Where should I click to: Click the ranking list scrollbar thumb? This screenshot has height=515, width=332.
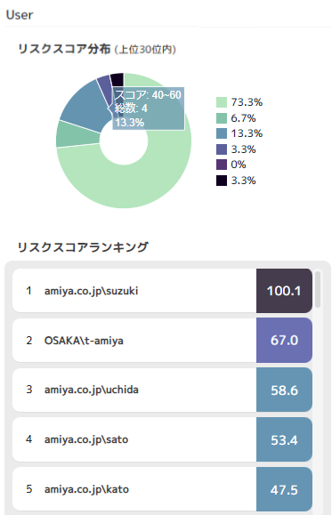pyautogui.click(x=318, y=289)
